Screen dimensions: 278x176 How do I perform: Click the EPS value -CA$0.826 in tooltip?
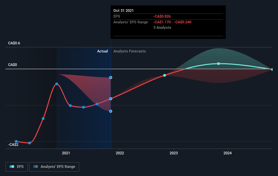click(162, 16)
